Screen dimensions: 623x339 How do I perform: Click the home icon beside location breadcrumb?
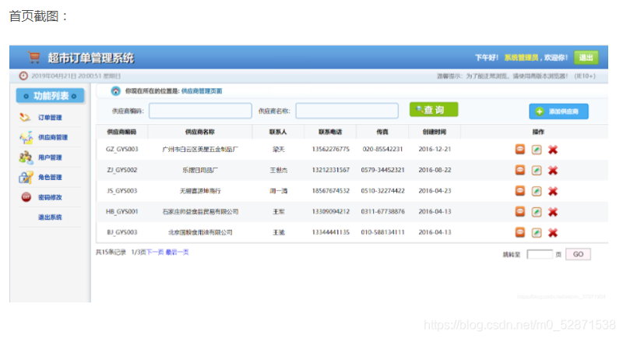[115, 91]
